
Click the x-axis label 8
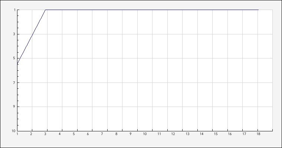click(117, 134)
